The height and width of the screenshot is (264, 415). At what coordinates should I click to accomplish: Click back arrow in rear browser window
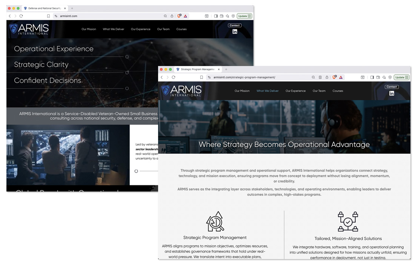coord(10,16)
